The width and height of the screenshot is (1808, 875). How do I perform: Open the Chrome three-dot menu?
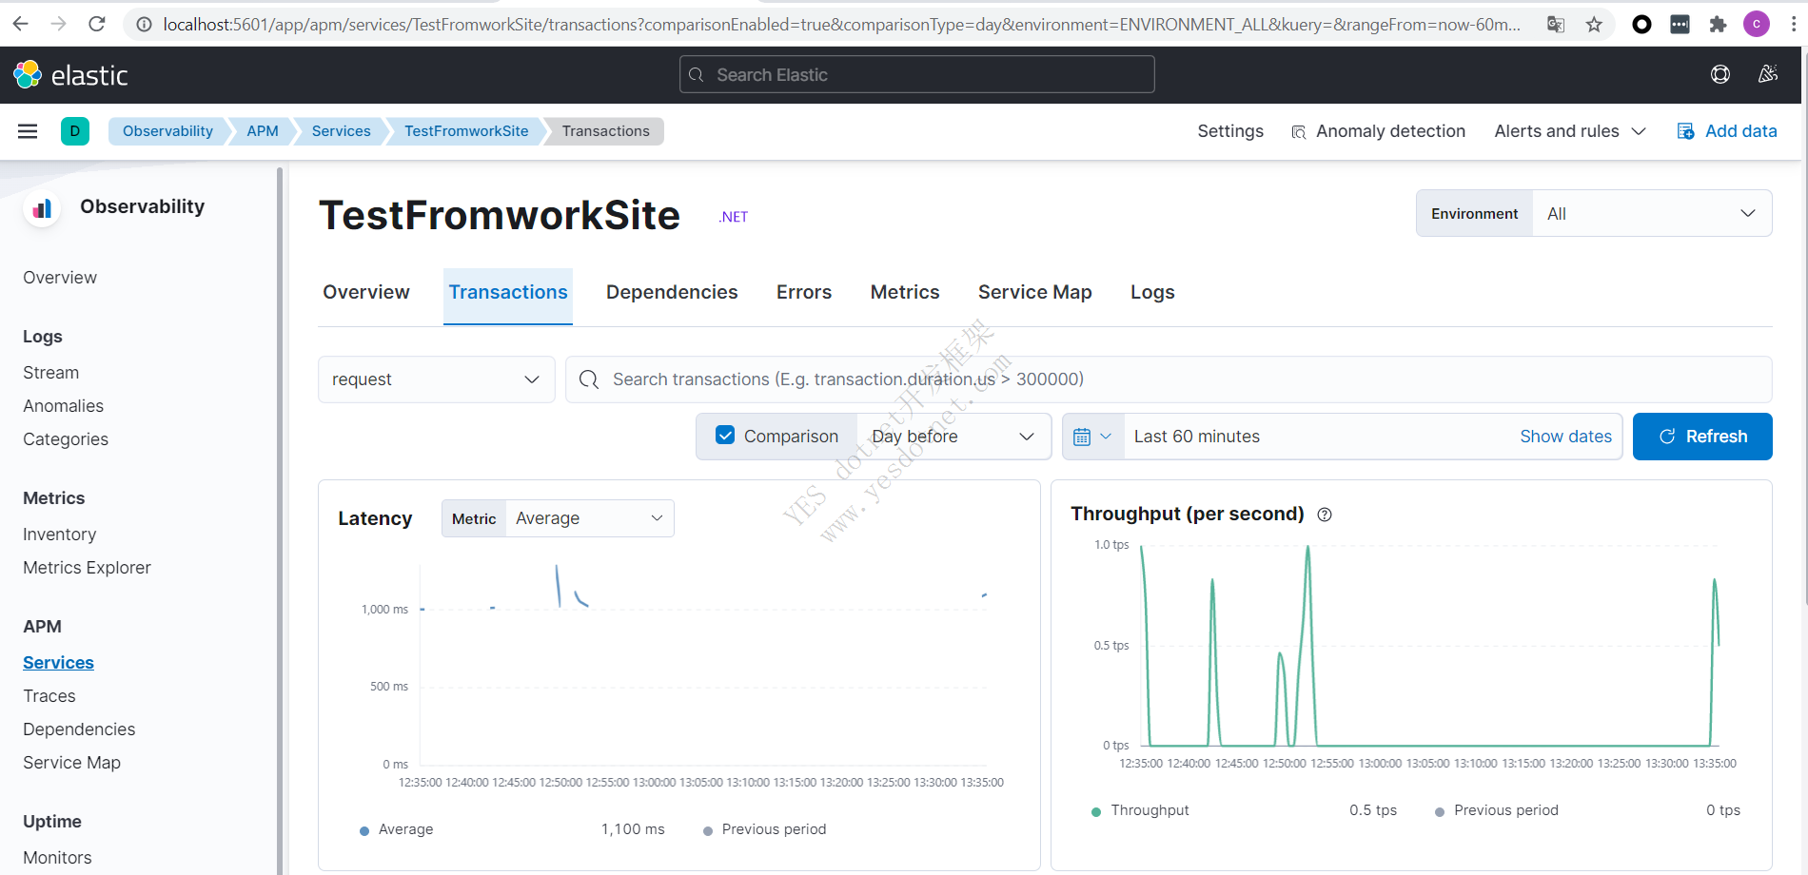point(1793,25)
